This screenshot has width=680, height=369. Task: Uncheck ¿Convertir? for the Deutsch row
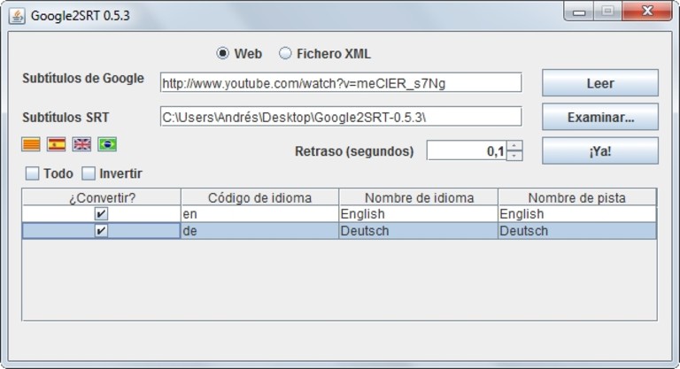coord(101,231)
